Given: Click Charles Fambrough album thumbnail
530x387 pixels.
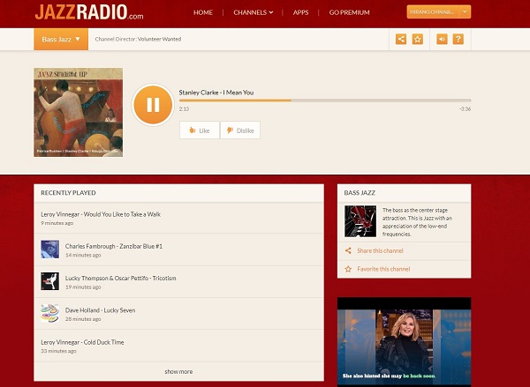Looking at the screenshot, I should coord(50,249).
